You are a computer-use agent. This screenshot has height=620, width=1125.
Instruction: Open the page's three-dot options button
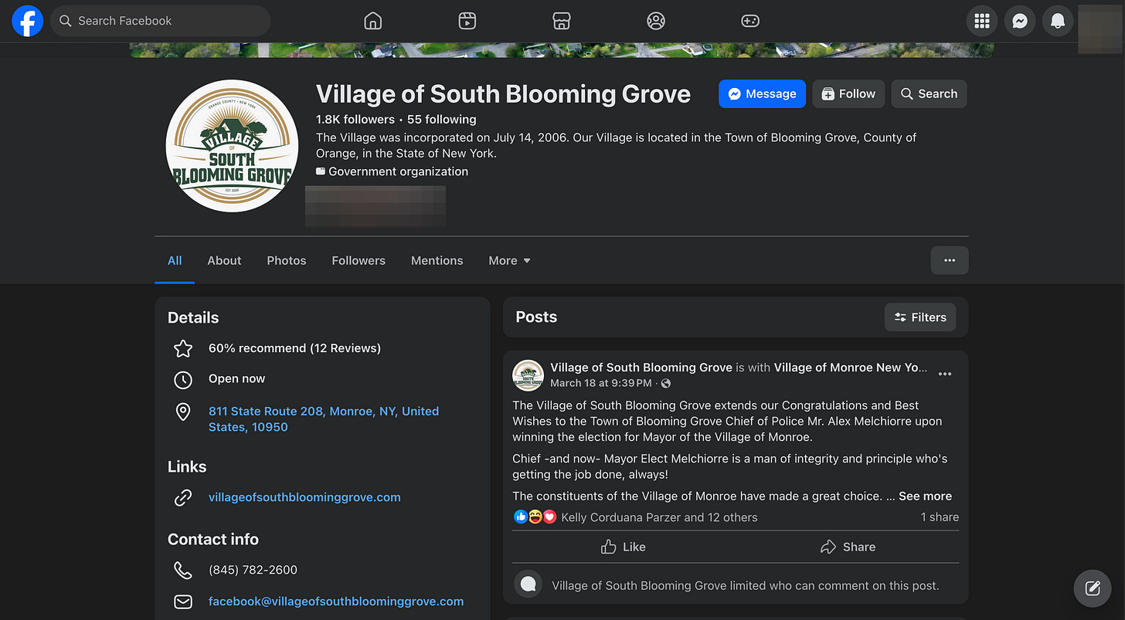click(950, 260)
